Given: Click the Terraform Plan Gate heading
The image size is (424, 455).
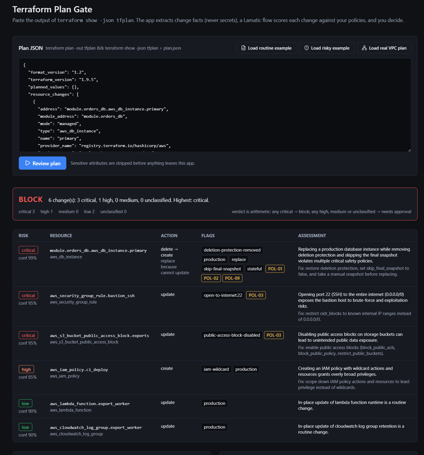Looking at the screenshot, I should pyautogui.click(x=53, y=9).
